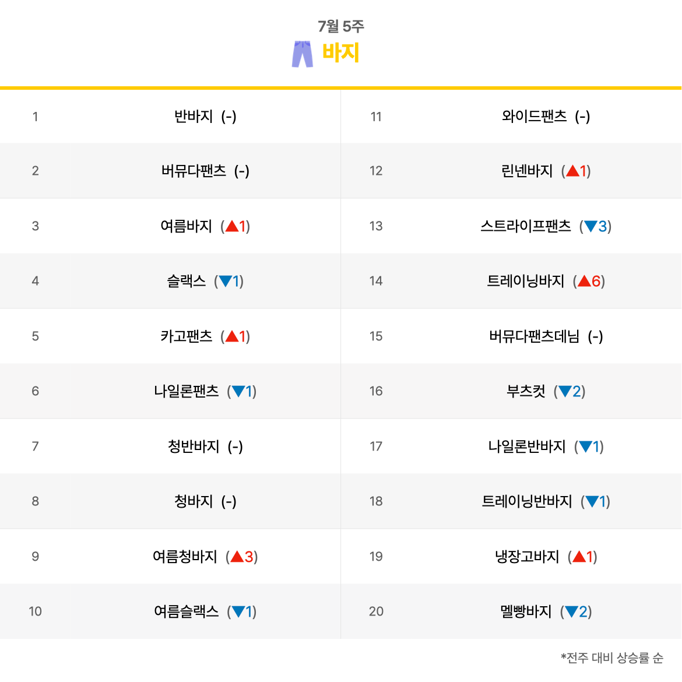Screen dimensions: 682x682
Task: Click the 7월 5주 week label
Action: click(x=340, y=26)
